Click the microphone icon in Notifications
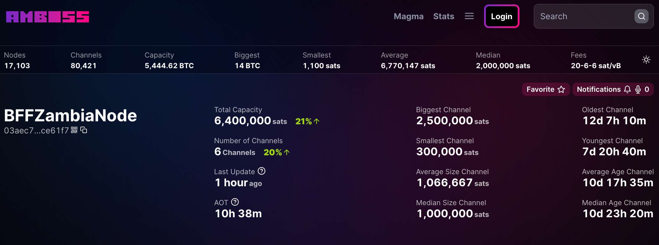Viewport: 659px width, 245px height. tap(638, 89)
